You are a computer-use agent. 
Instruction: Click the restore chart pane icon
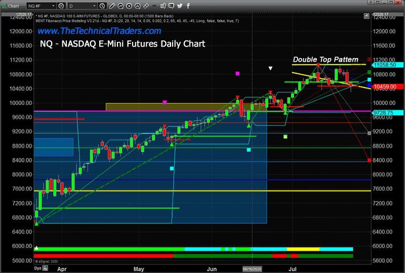pyautogui.click(x=367, y=16)
